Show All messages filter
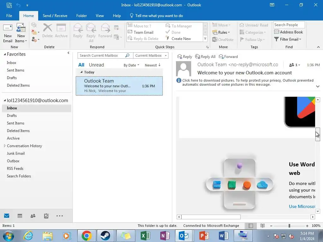Image resolution: width=323 pixels, height=242 pixels. coord(81,65)
